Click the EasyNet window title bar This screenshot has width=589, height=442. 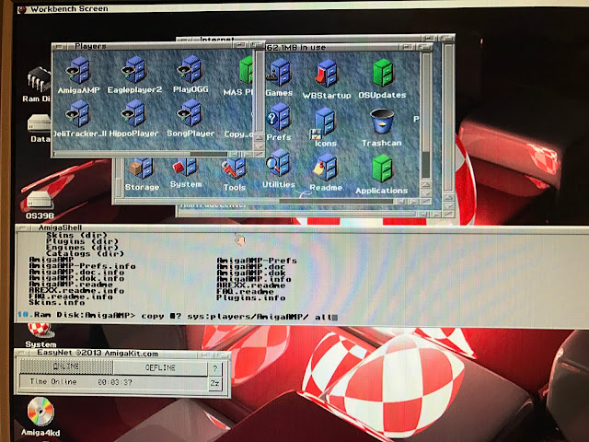122,353
